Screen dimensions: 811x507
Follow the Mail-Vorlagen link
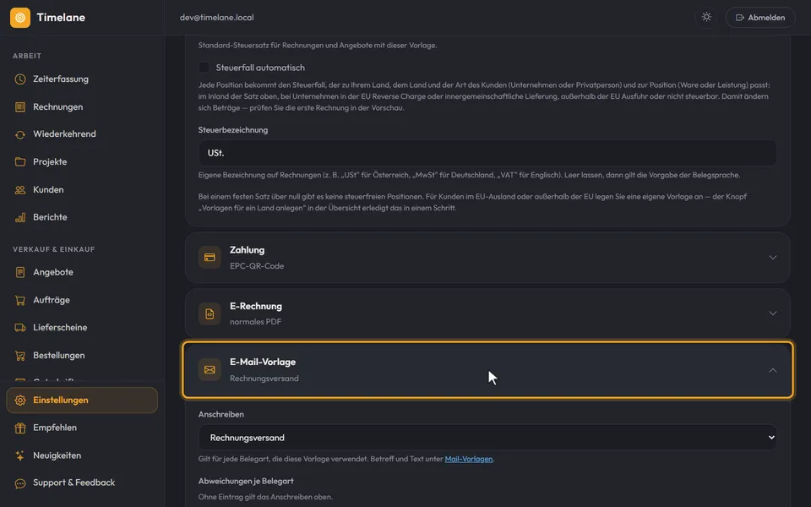pos(469,459)
